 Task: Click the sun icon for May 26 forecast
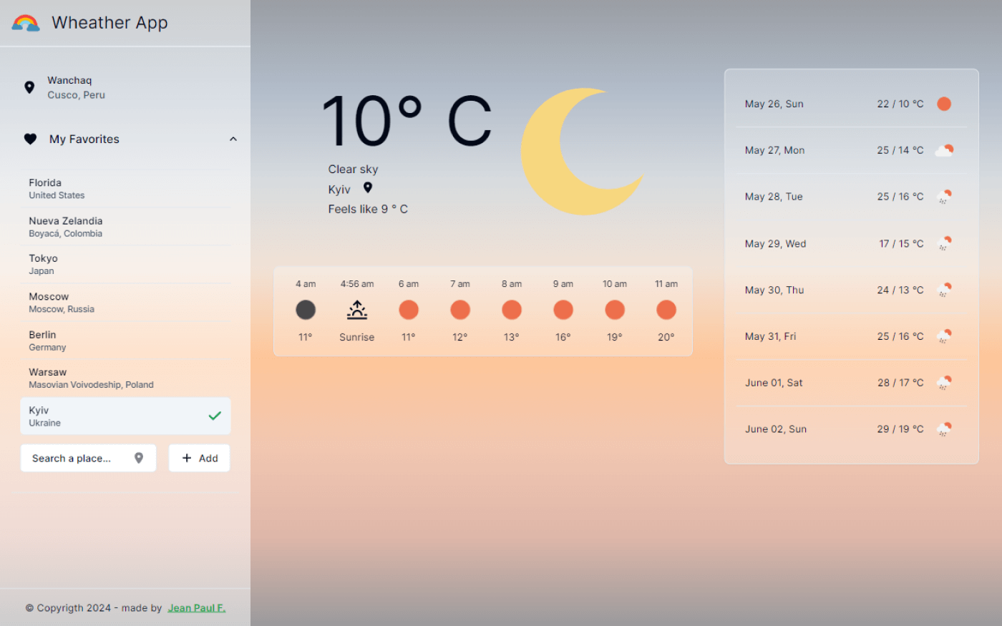tap(943, 103)
